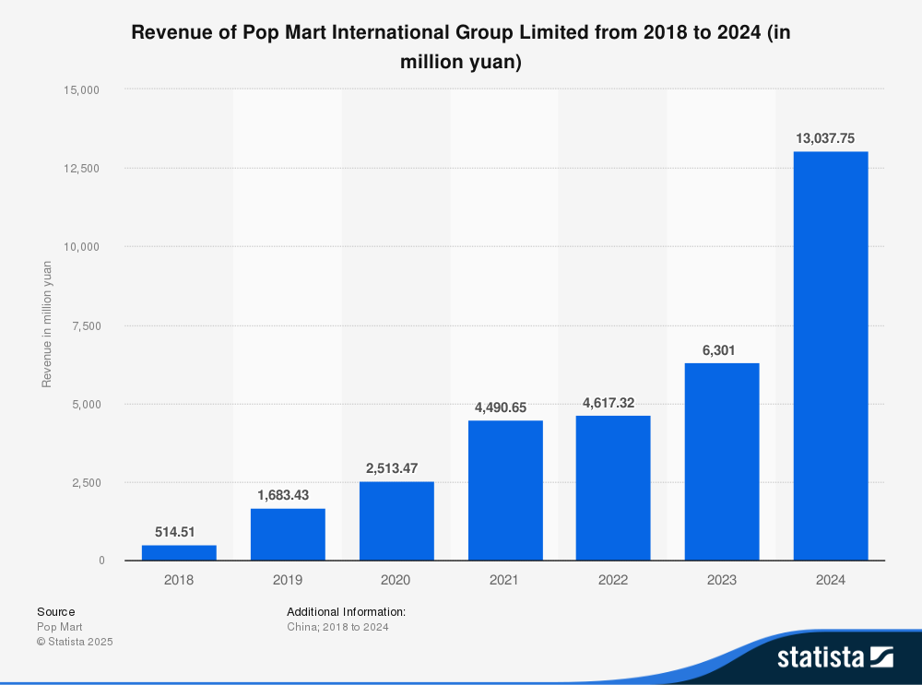Click the 'Additional Information:' heading
Screen dimensions: 922x685
347,611
